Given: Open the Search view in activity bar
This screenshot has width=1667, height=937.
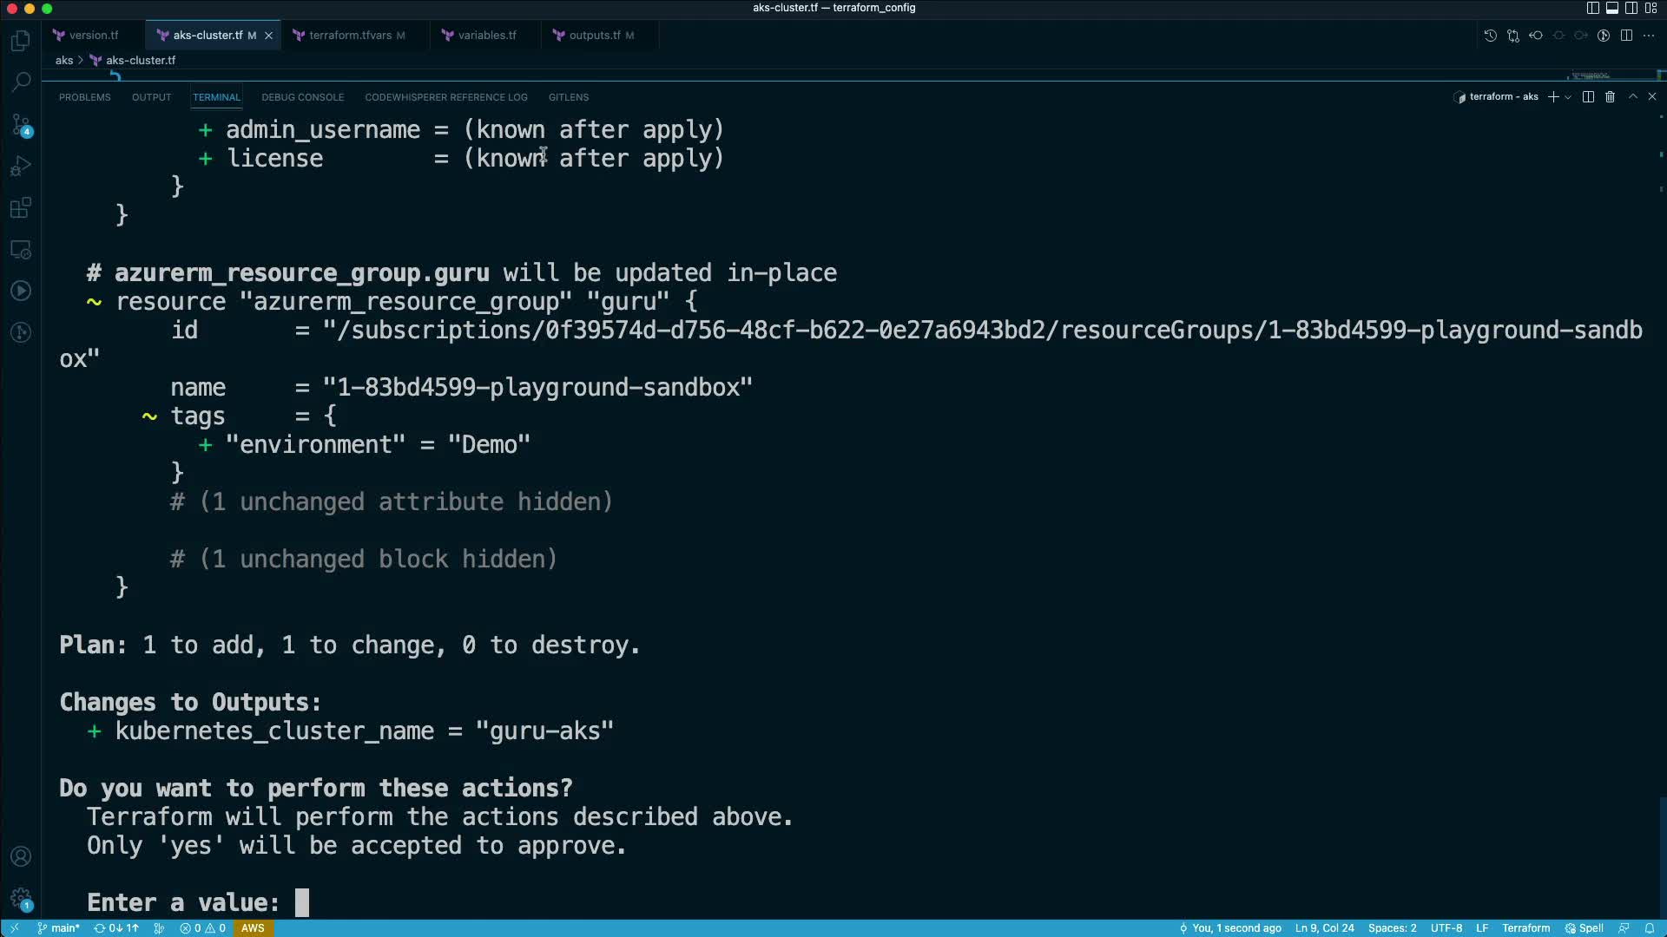Looking at the screenshot, I should point(21,82).
